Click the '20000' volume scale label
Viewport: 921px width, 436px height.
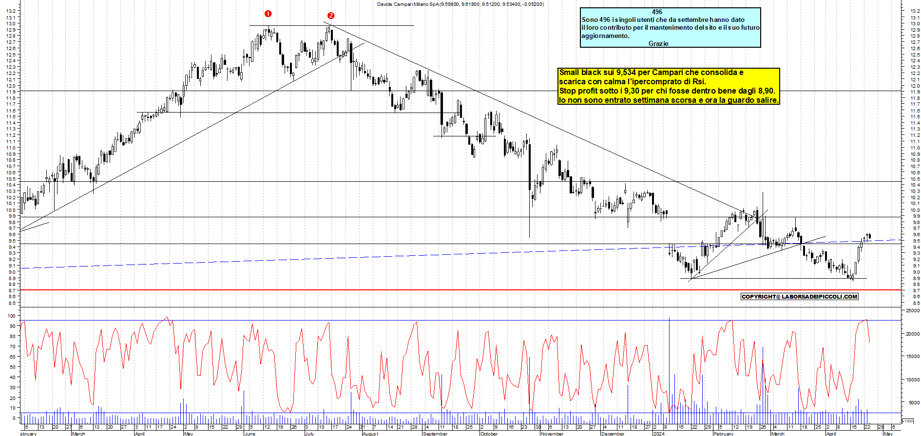[912, 334]
